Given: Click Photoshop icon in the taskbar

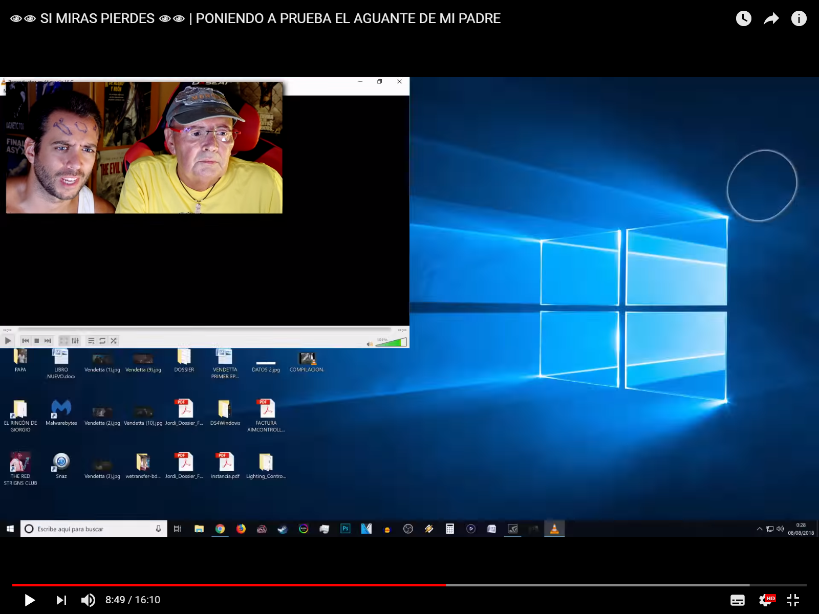Looking at the screenshot, I should coord(346,529).
